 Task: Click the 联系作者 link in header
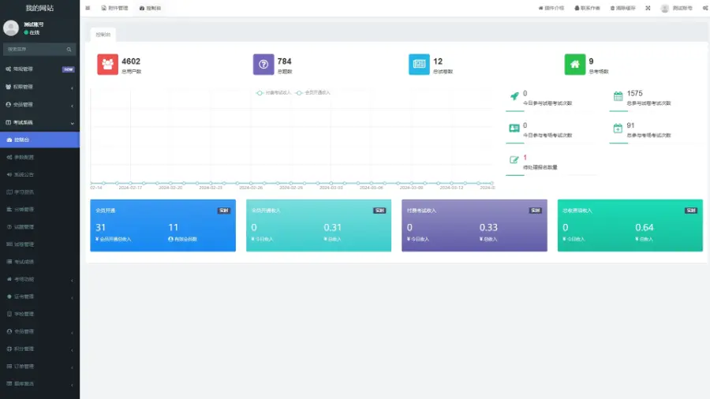tap(587, 8)
